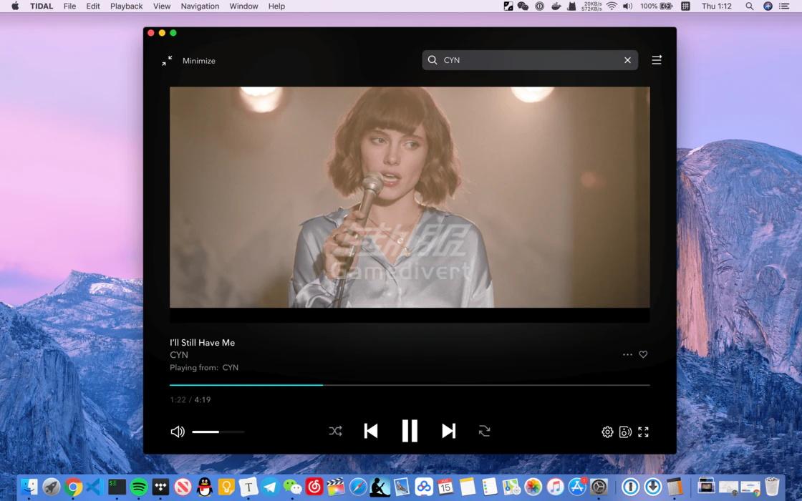Click the TIDAL icon in the Dock
This screenshot has width=802, height=501.
coord(160,487)
